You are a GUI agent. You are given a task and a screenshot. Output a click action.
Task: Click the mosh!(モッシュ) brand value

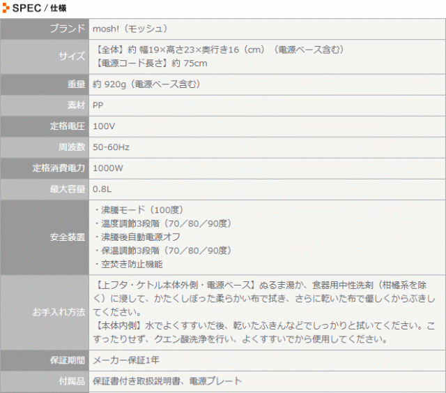[130, 29]
